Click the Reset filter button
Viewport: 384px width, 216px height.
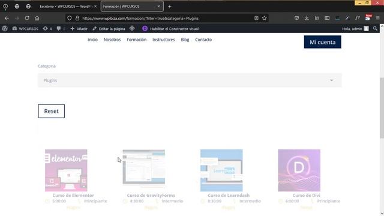[51, 111]
